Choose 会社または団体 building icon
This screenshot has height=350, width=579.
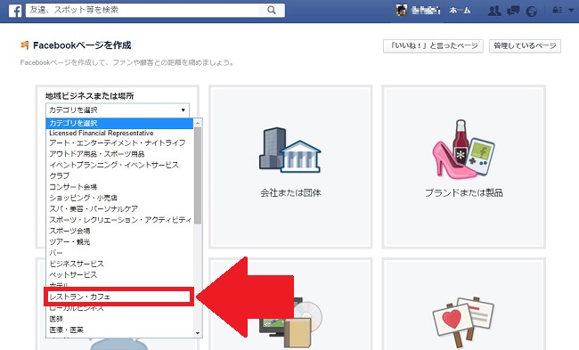point(290,151)
